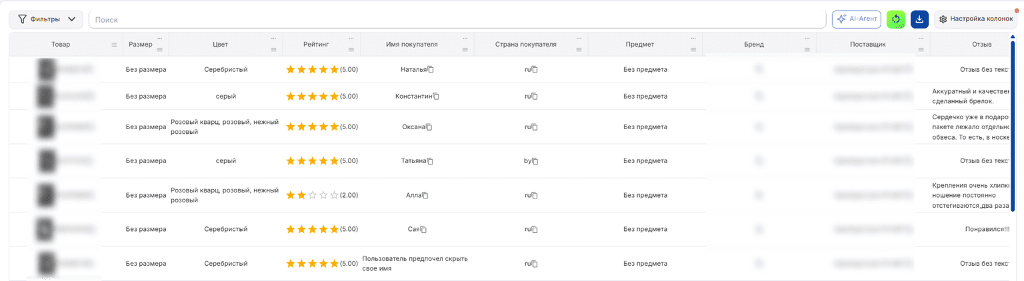1024x281 pixels.
Task: Open hamburger menu of Имя покупателя column
Action: 465,50
